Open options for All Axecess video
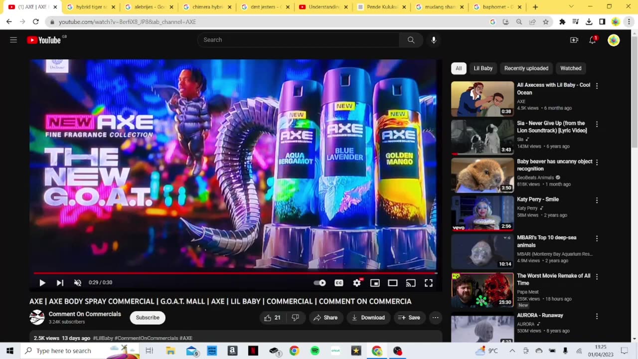Image resolution: width=638 pixels, height=359 pixels. tap(597, 86)
